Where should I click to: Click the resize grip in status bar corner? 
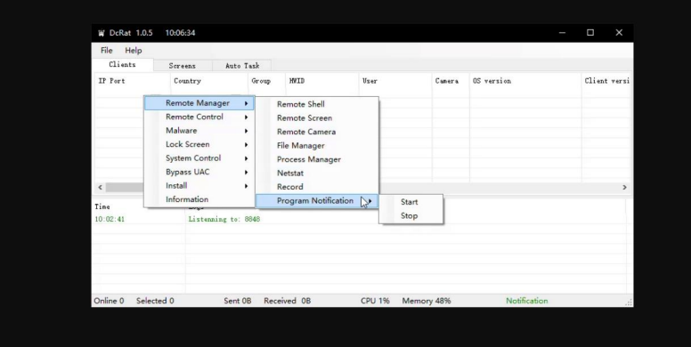point(629,303)
